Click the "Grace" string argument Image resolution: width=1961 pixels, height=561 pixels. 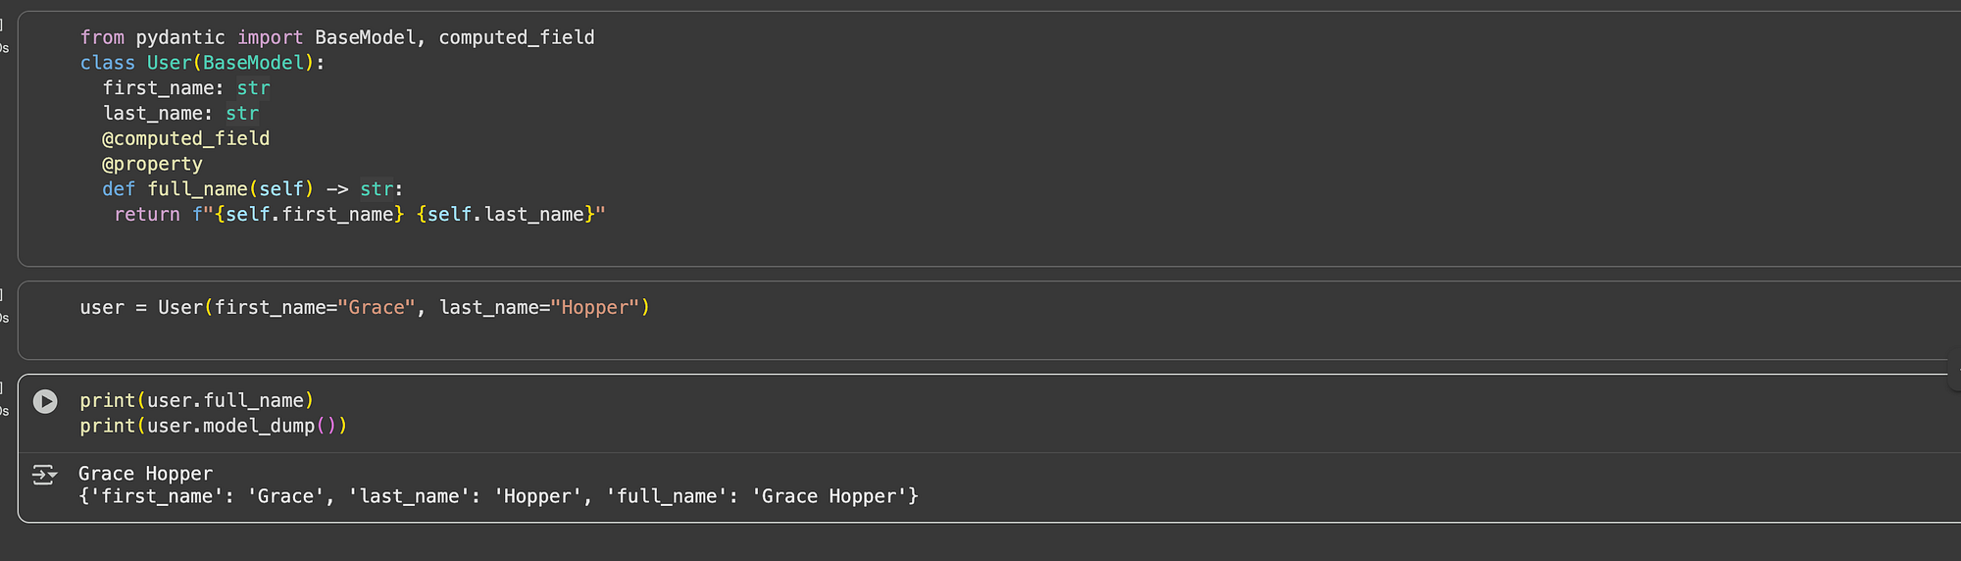377,308
